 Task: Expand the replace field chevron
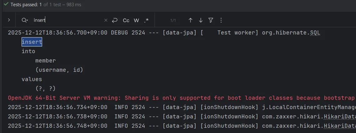click(9, 20)
